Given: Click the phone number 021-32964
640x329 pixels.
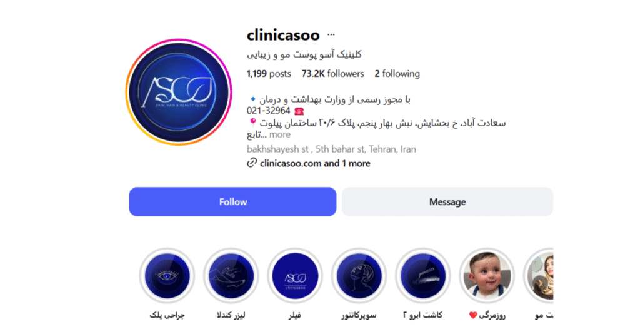Looking at the screenshot, I should click(268, 111).
